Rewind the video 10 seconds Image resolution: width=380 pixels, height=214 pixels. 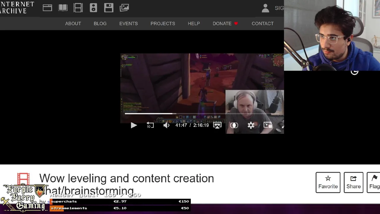(150, 125)
